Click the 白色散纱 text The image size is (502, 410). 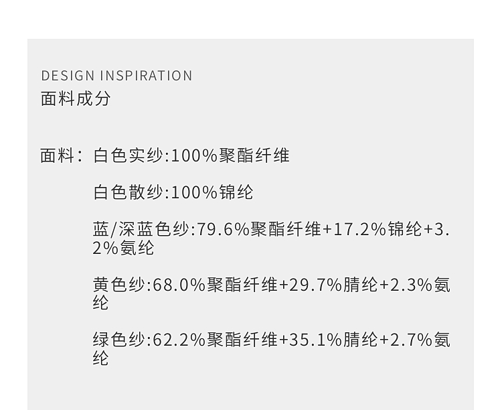[128, 193]
